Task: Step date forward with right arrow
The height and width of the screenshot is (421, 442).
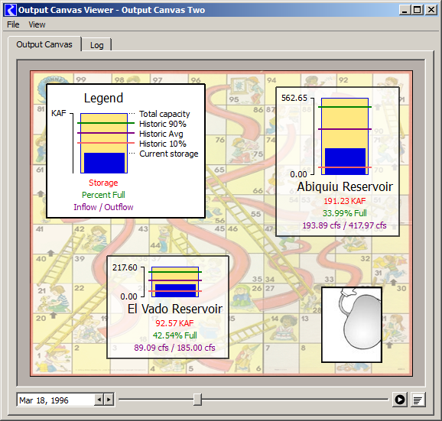Action: 109,400
